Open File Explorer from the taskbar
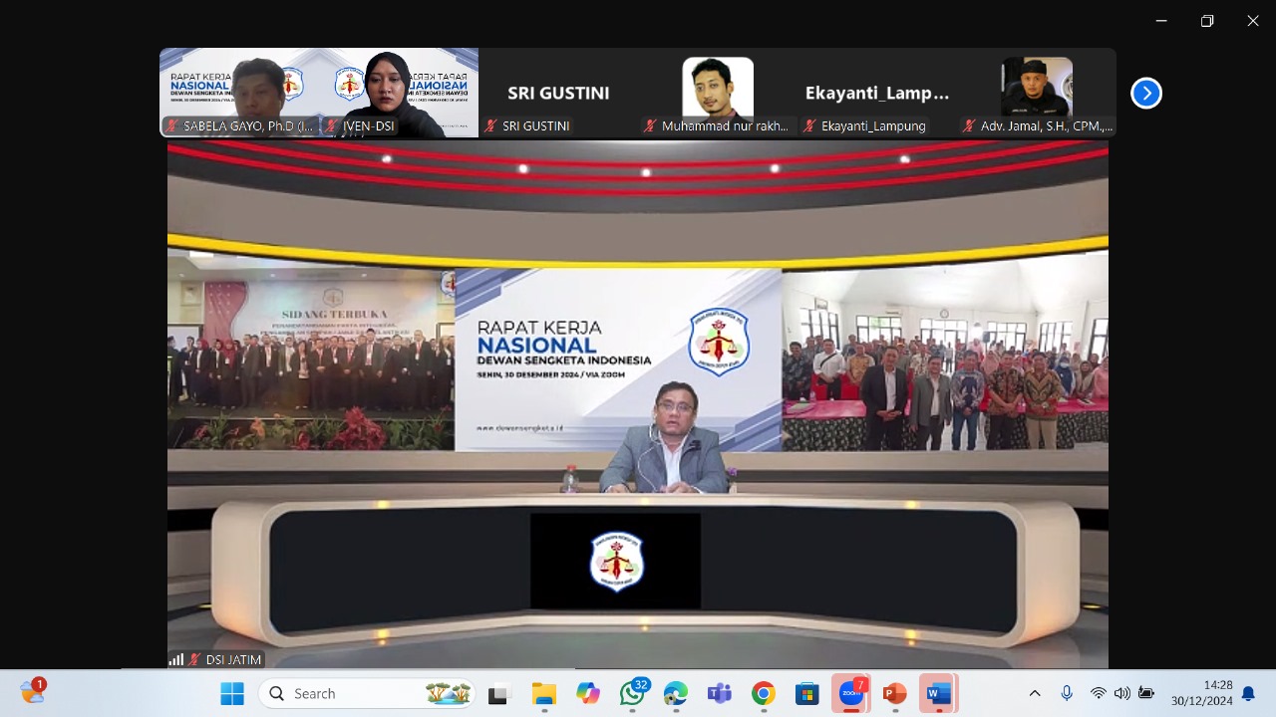 [x=543, y=694]
